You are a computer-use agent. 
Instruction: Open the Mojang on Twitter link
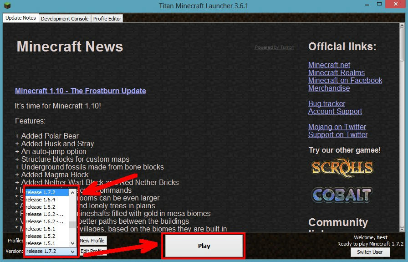click(337, 127)
